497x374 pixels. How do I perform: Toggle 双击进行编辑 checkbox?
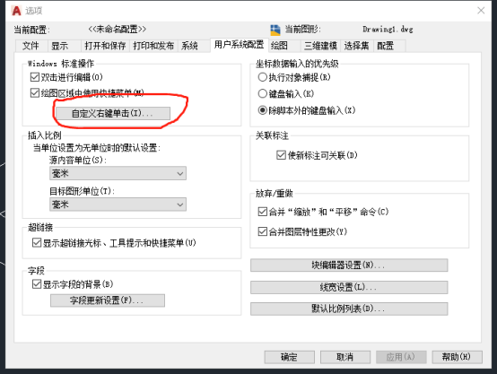click(35, 77)
